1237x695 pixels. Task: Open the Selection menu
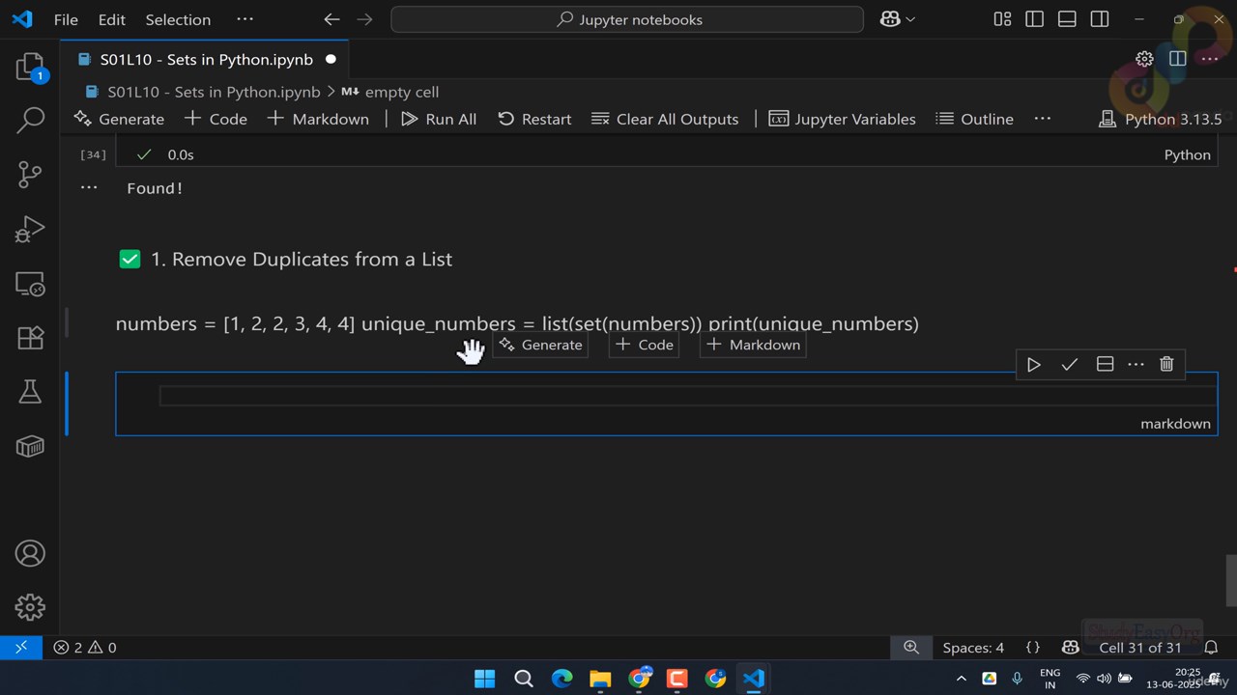click(178, 19)
